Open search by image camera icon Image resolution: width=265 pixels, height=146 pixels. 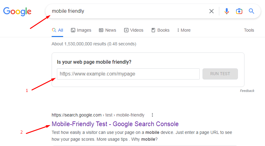tap(239, 11)
